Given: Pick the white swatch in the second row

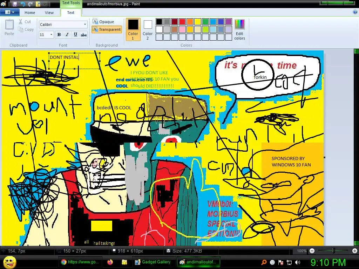Looking at the screenshot, I should (x=159, y=29).
